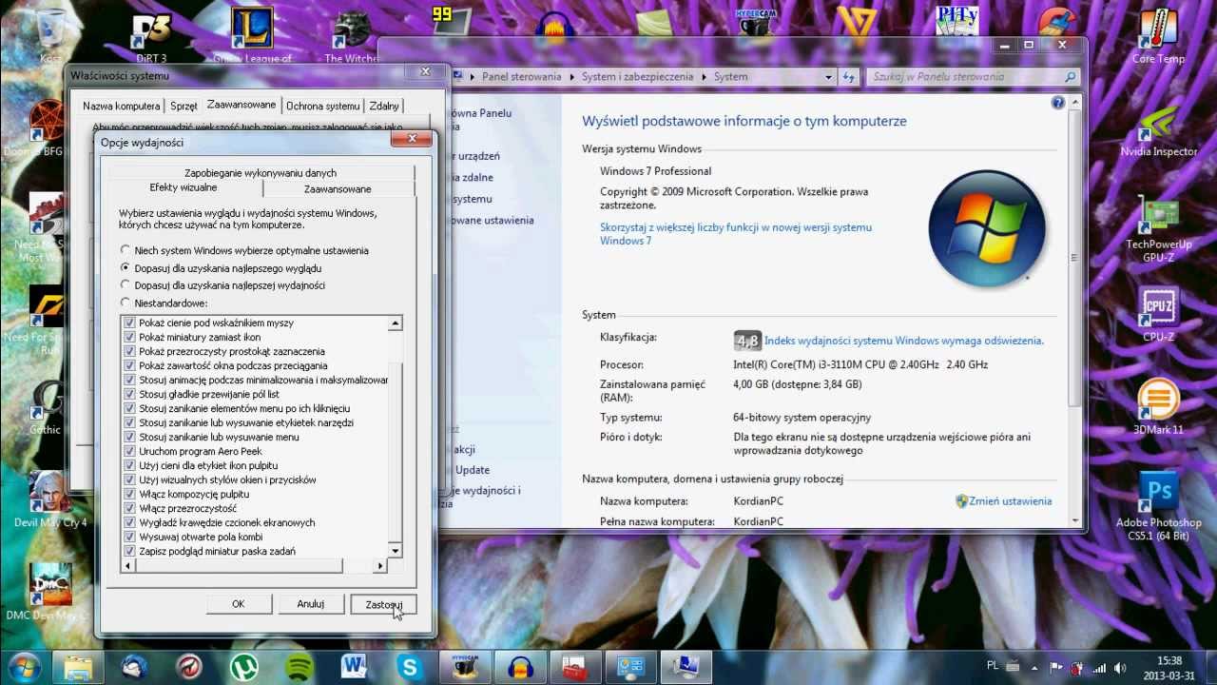The height and width of the screenshot is (685, 1217).
Task: Switch to 'Zapobieganie wykonywaniu danych' tab
Action: [261, 173]
